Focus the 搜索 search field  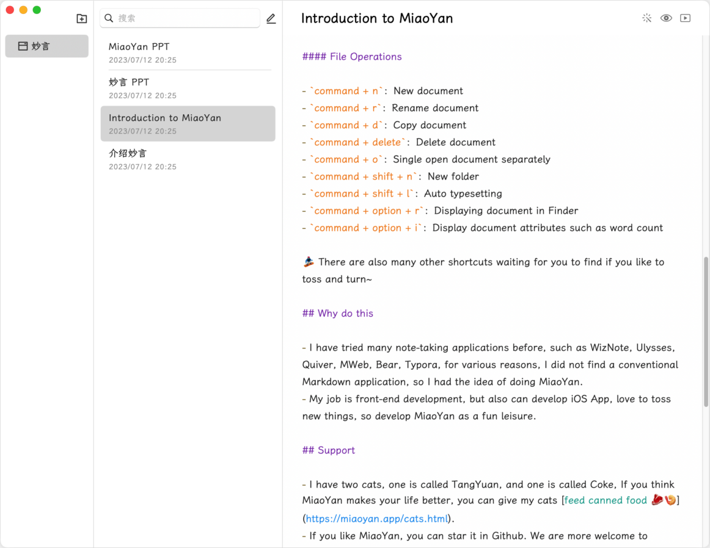pos(180,18)
